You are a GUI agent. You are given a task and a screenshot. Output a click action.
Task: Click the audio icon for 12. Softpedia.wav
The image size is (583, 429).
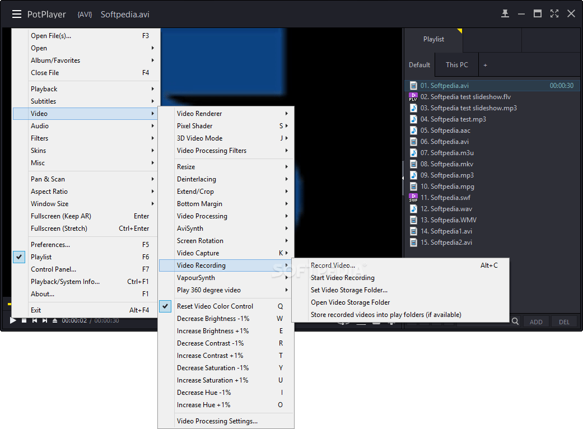(x=413, y=208)
